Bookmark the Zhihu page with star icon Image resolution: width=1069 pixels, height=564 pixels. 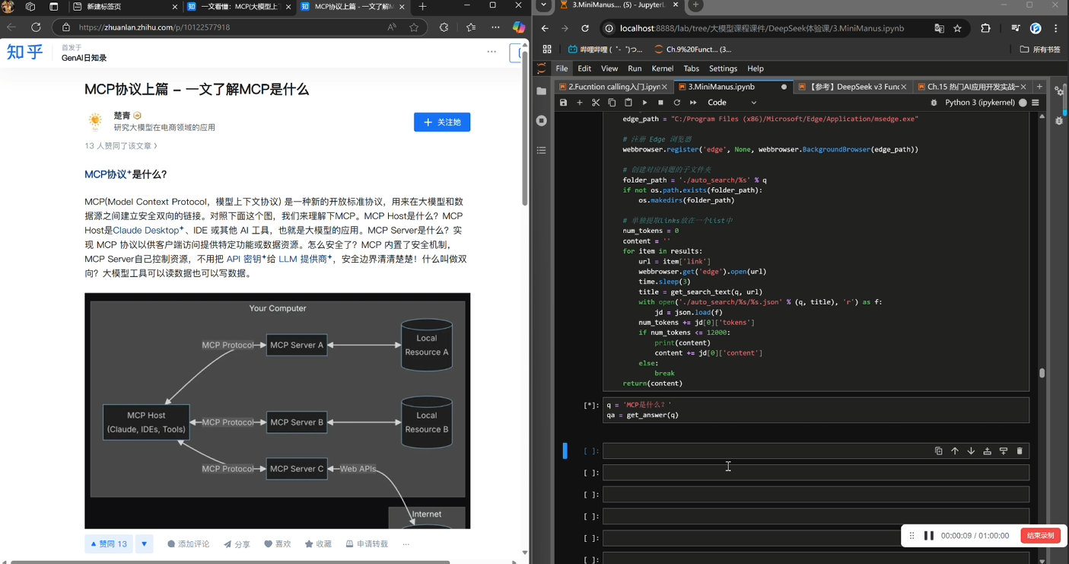[414, 27]
